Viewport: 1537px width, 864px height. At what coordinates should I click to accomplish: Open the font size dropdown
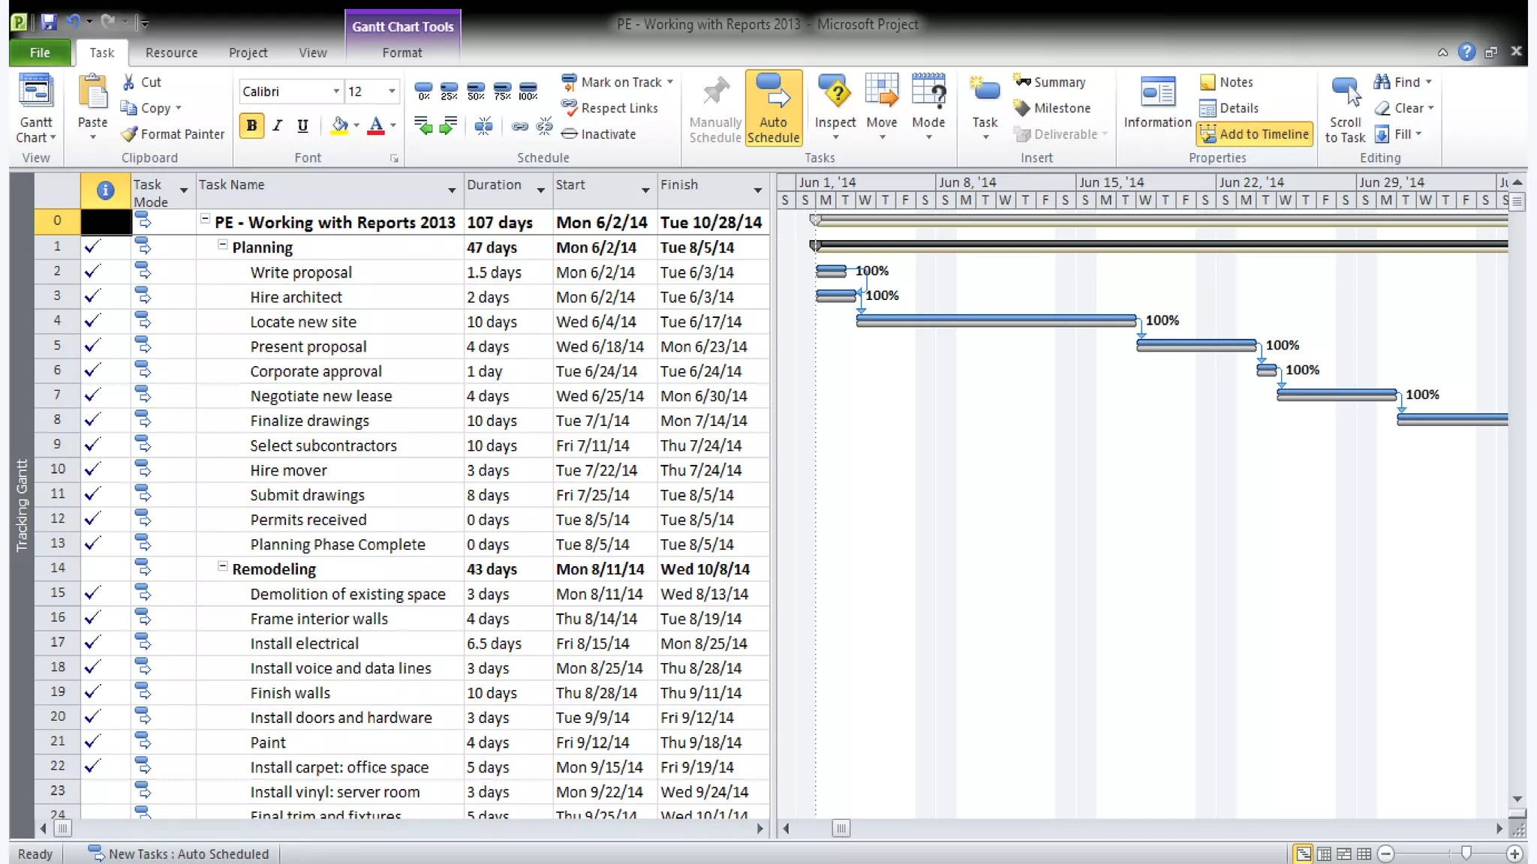point(392,91)
